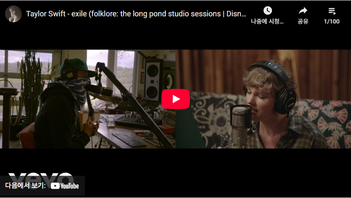Open the playlist queue icon
This screenshot has height=198, width=351.
click(x=332, y=11)
